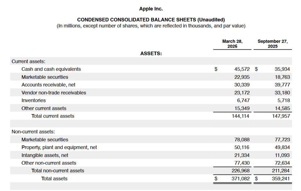The height and width of the screenshot is (191, 301).
Task: Select the other current assets value 14,585
Action: pyautogui.click(x=282, y=108)
